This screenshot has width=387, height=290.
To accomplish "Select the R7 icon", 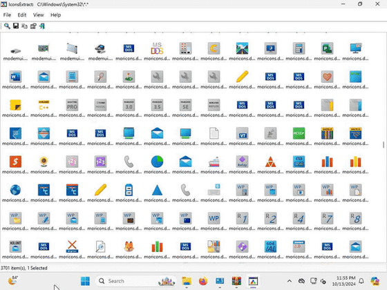I will click(327, 218).
